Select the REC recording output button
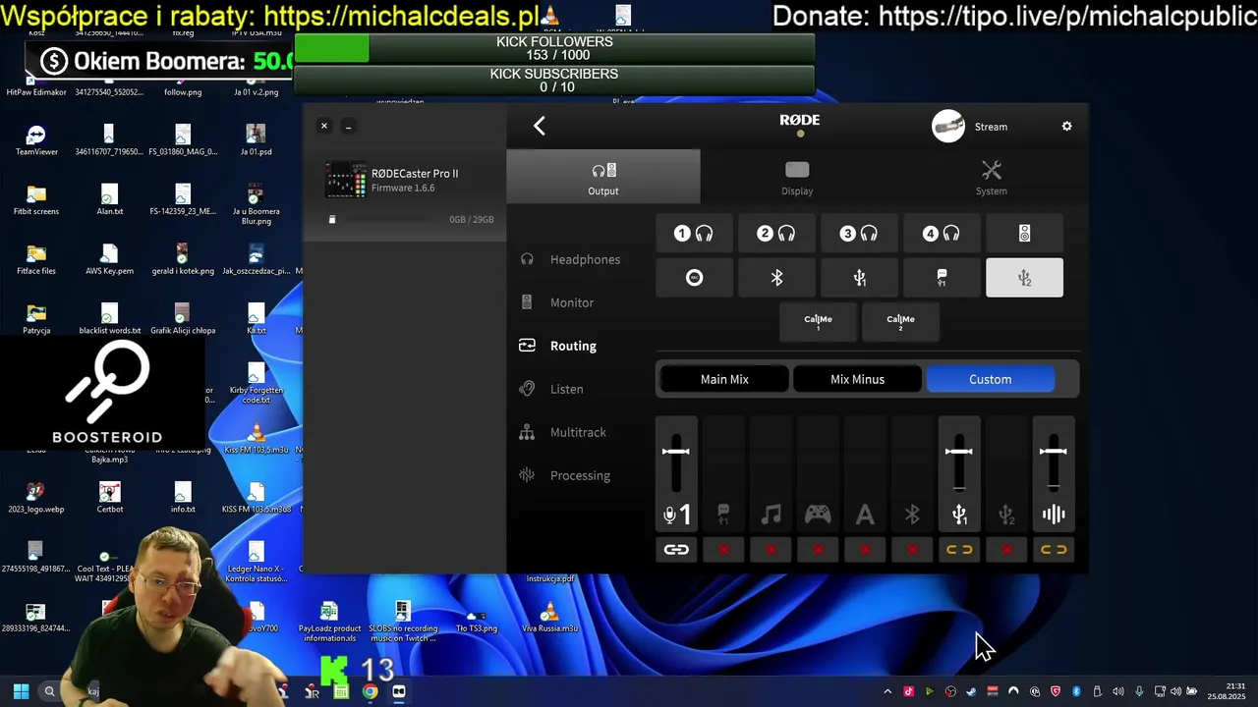The height and width of the screenshot is (707, 1258). click(x=694, y=278)
